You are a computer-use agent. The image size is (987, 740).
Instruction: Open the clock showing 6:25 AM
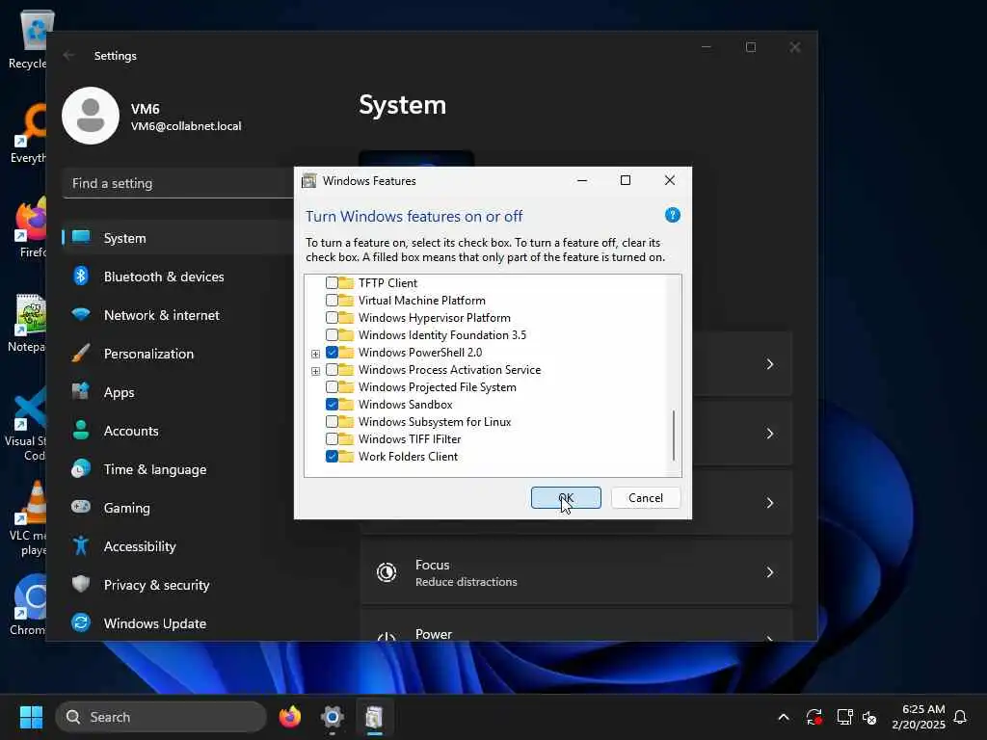pos(919,717)
